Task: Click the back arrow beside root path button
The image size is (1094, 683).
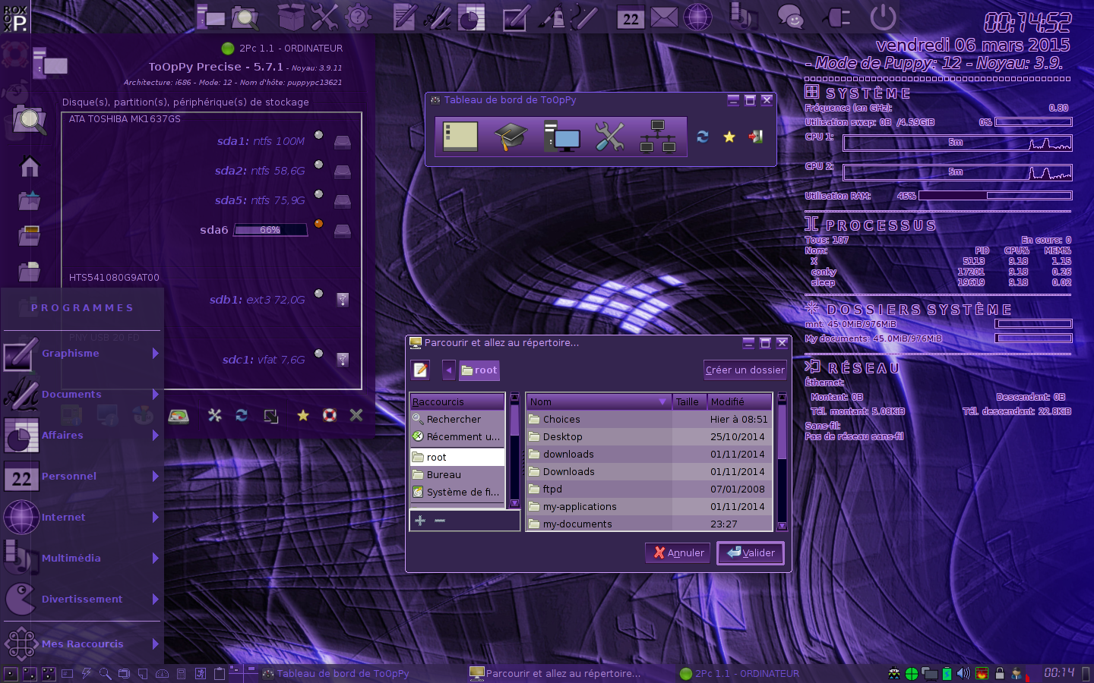Action: pos(449,370)
